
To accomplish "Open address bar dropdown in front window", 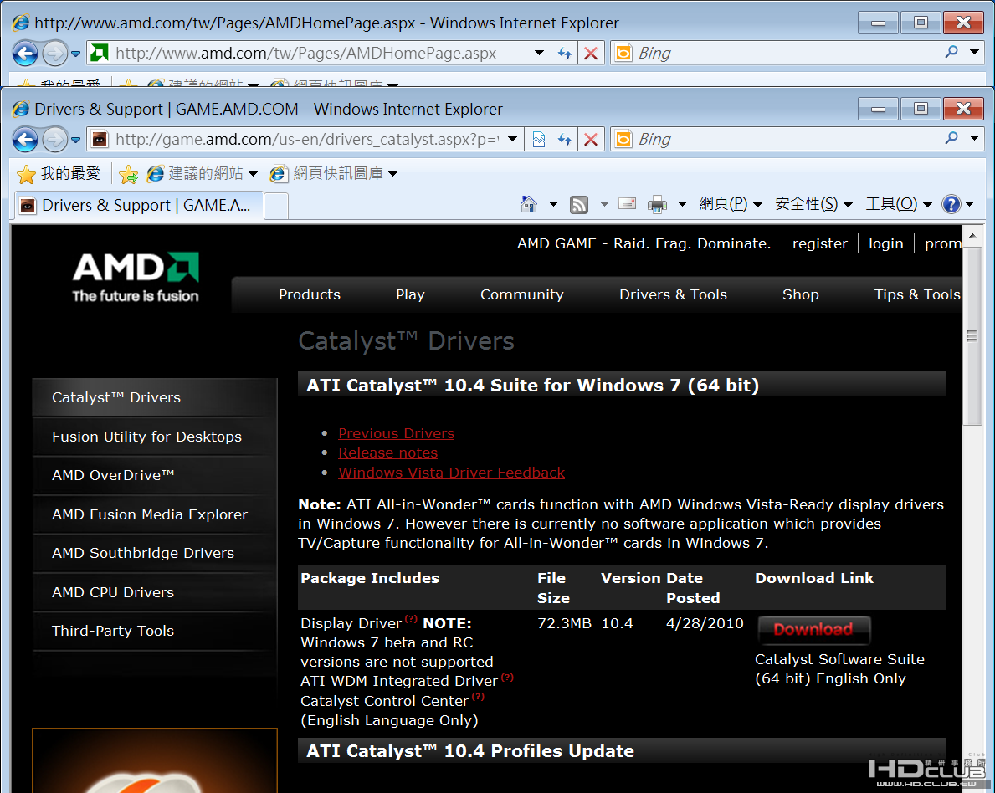I will coord(512,139).
